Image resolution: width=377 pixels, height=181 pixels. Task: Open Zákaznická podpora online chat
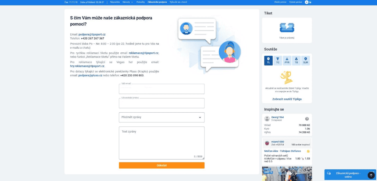[x=348, y=175]
